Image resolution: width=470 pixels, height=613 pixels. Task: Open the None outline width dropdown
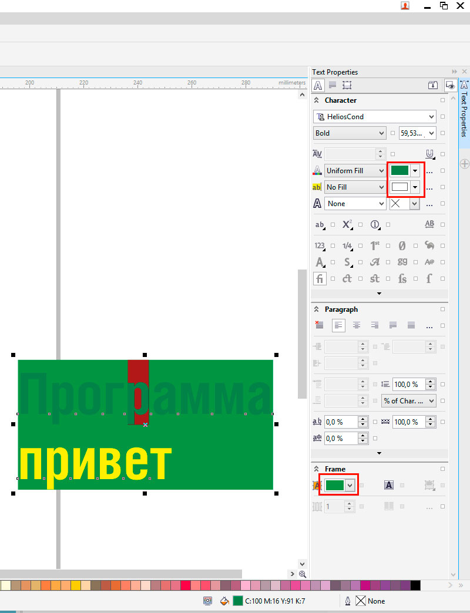tap(382, 203)
